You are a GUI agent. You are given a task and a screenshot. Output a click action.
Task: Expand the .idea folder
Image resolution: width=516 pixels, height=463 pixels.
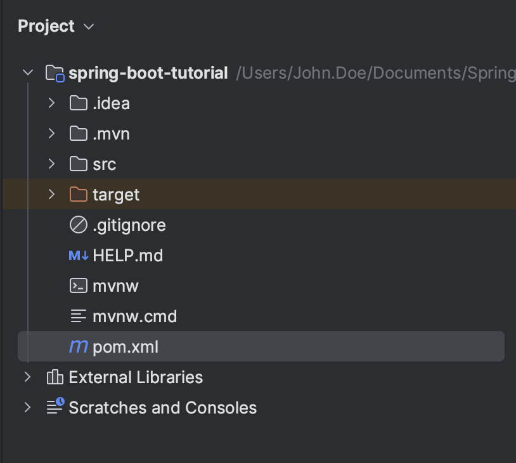51,103
